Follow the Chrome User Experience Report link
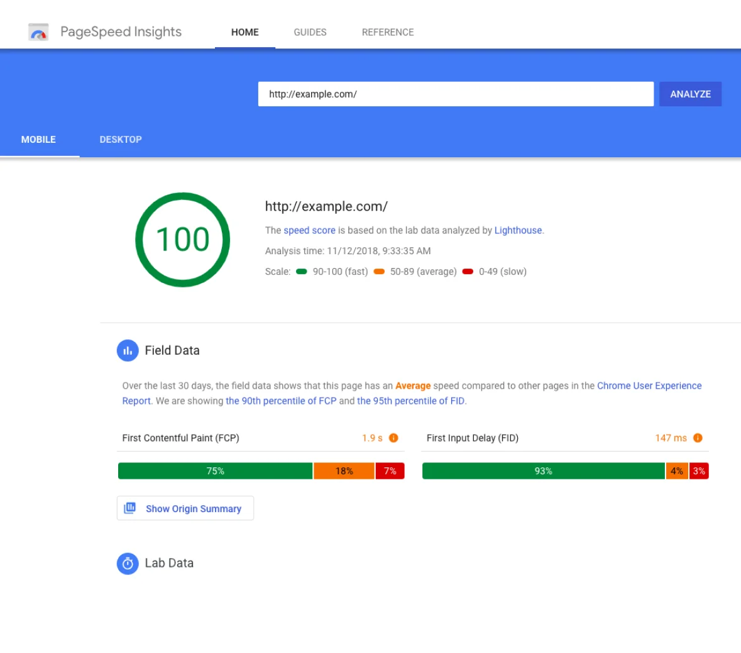This screenshot has width=741, height=653. click(x=649, y=385)
